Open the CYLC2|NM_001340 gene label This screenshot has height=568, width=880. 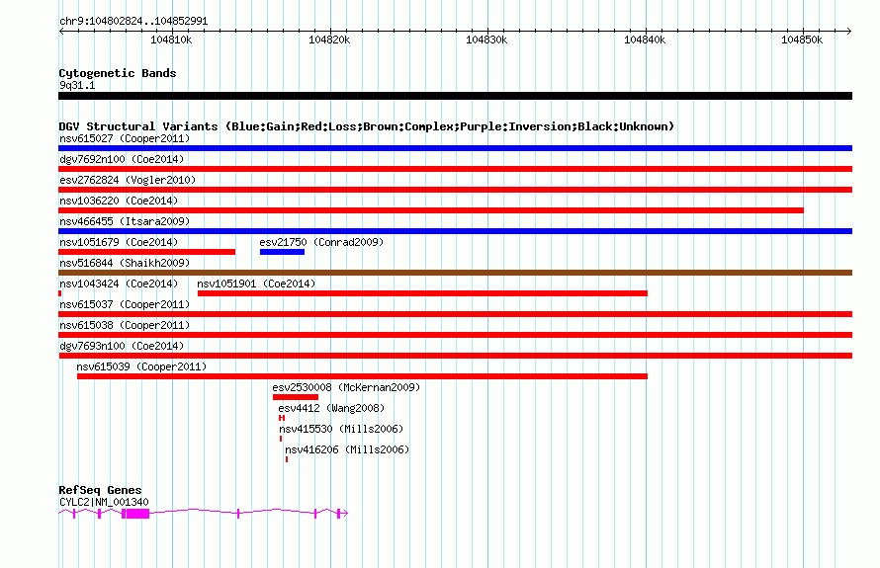click(x=104, y=502)
